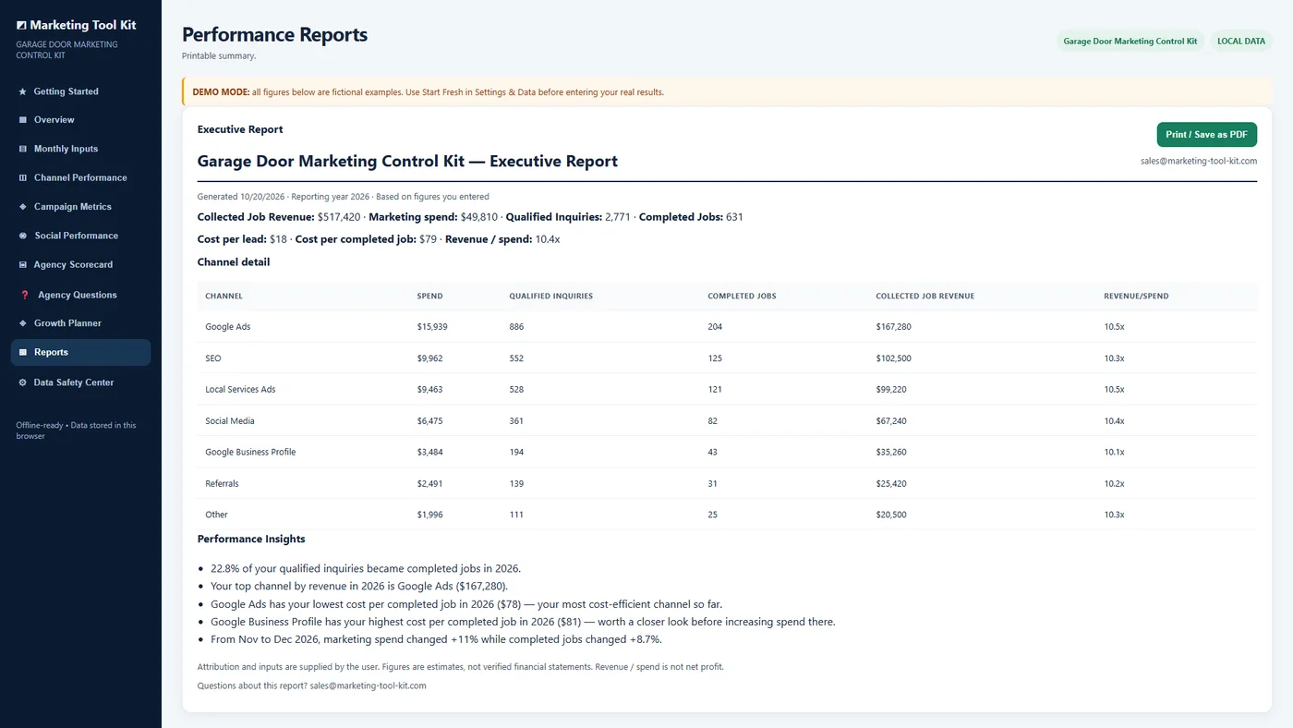
Task: Click sales email in report footer
Action: 368,686
